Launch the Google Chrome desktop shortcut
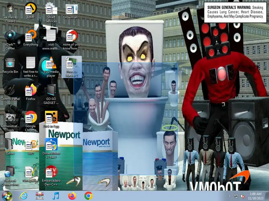This screenshot has width=269, height=201. [x=30, y=121]
